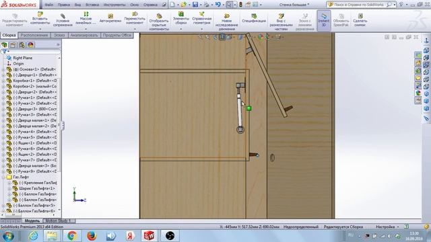Start Новое исследование движения
The width and height of the screenshot is (431, 242).
point(226,22)
